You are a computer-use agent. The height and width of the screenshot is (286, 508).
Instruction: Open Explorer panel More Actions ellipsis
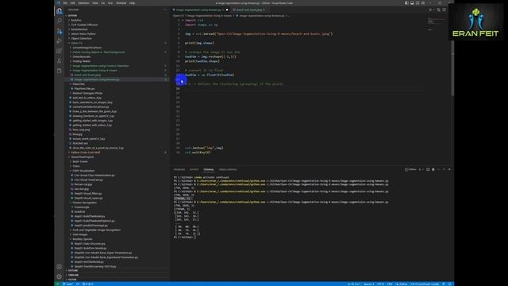[165, 10]
